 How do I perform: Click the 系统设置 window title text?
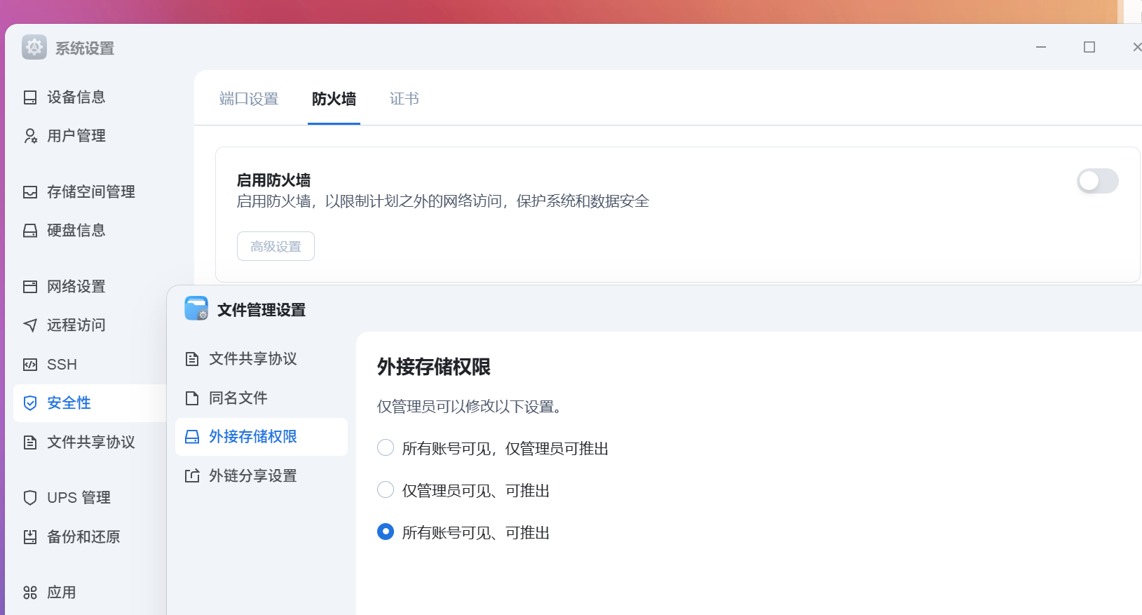pos(85,48)
